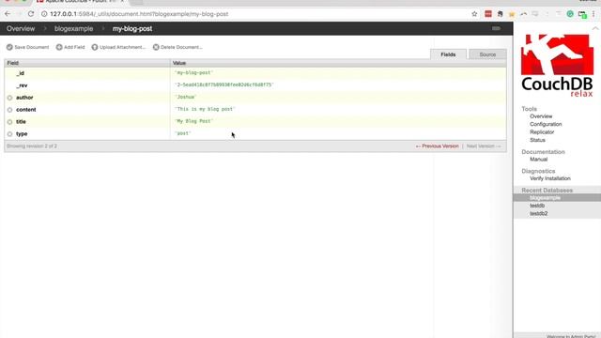This screenshot has height=338, width=601.
Task: Click the "Joshua" author value
Action: point(186,97)
